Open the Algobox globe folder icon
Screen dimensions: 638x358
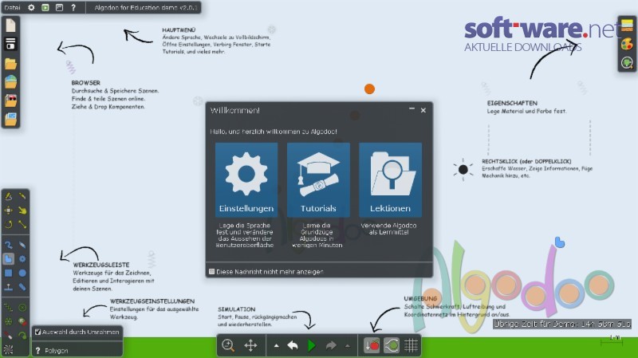point(10,82)
